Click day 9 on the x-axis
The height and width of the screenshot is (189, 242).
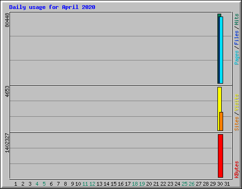tap(72, 184)
